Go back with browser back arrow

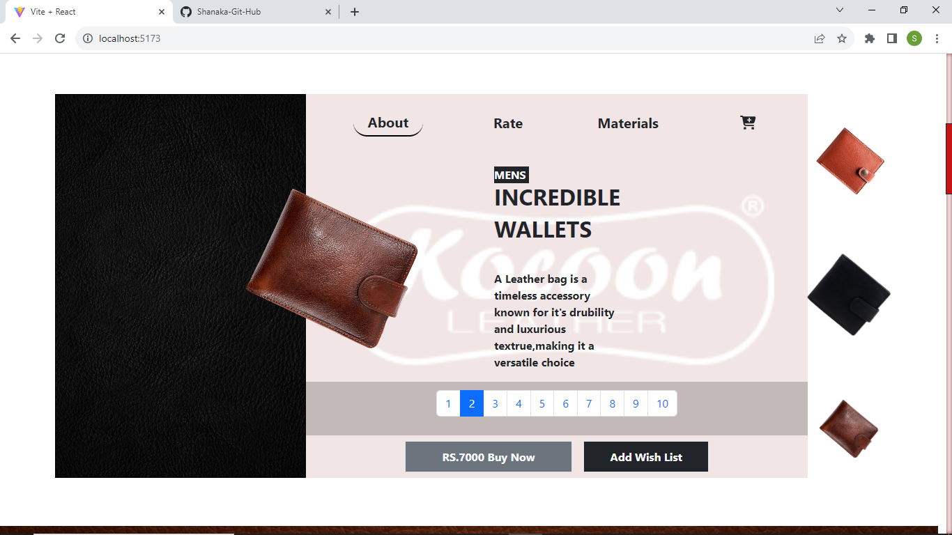(15, 38)
